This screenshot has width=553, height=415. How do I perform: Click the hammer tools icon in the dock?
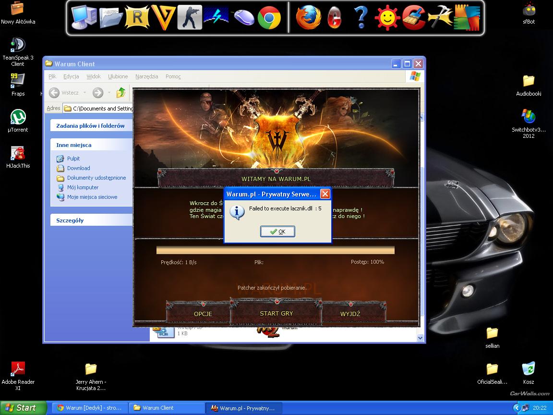pyautogui.click(x=440, y=17)
